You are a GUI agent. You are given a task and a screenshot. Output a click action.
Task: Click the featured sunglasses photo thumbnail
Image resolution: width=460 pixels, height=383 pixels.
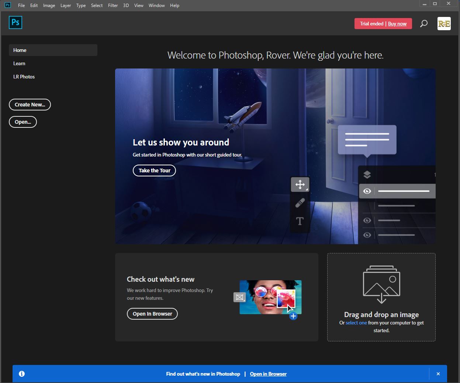270,297
